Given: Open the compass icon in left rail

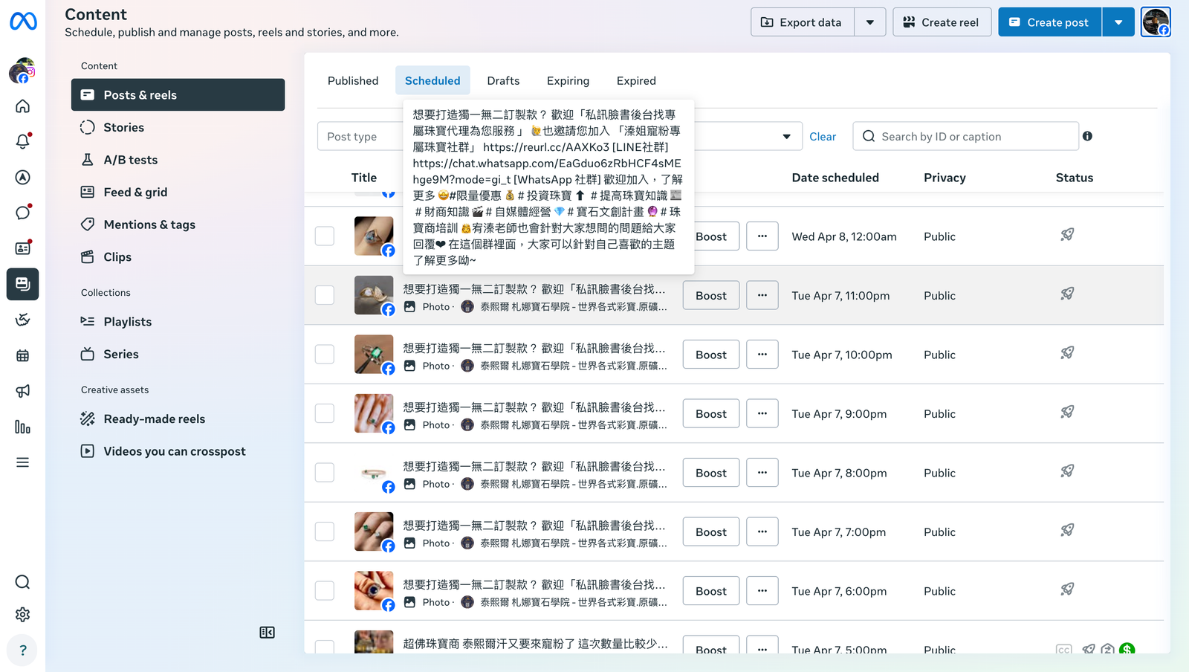Looking at the screenshot, I should pyautogui.click(x=23, y=177).
